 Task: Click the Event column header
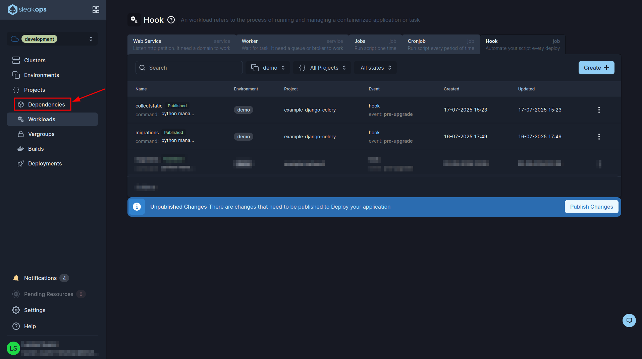pyautogui.click(x=374, y=89)
